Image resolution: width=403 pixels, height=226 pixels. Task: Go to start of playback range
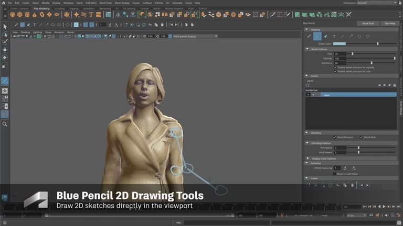pyautogui.click(x=365, y=207)
